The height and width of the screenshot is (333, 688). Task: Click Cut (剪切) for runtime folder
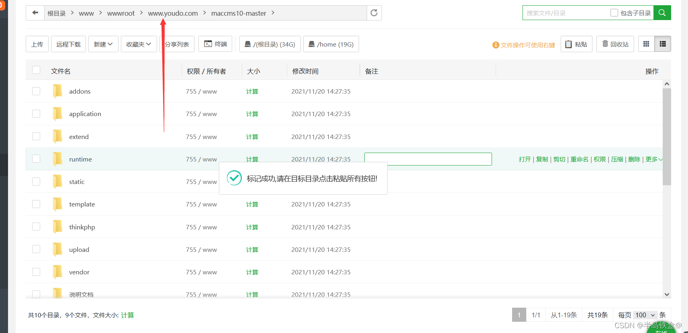pos(559,159)
